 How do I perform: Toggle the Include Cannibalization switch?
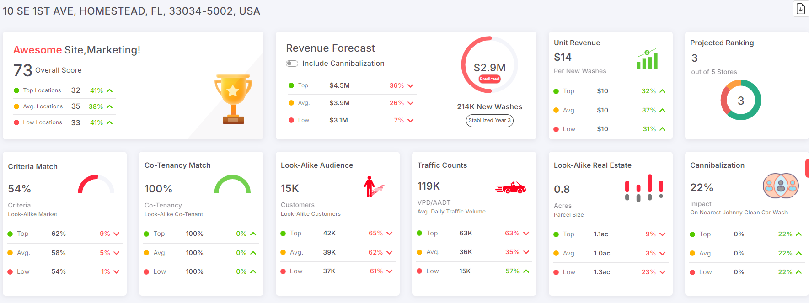(292, 64)
